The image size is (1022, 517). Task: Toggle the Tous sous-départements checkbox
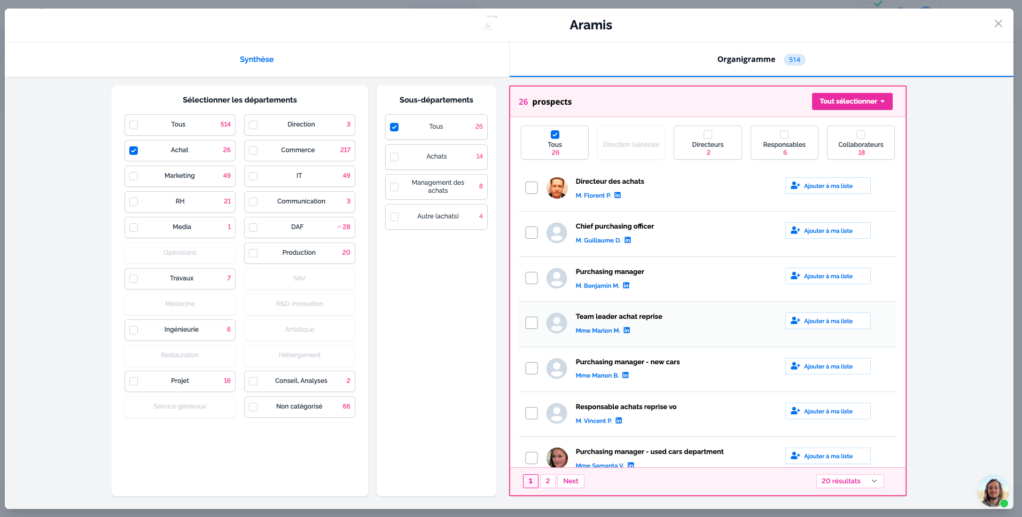[394, 127]
